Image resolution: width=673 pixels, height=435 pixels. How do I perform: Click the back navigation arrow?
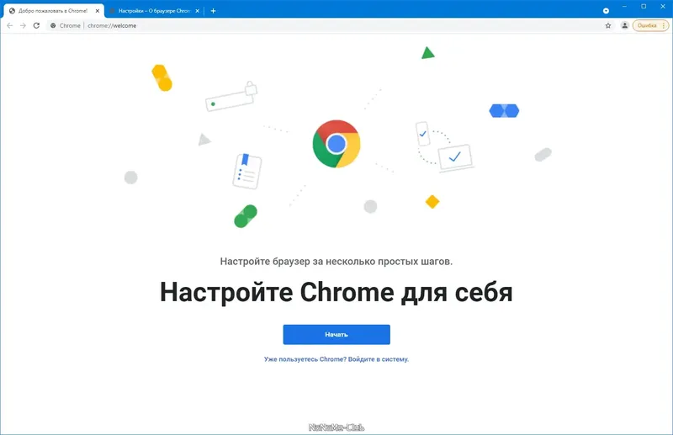(9, 26)
